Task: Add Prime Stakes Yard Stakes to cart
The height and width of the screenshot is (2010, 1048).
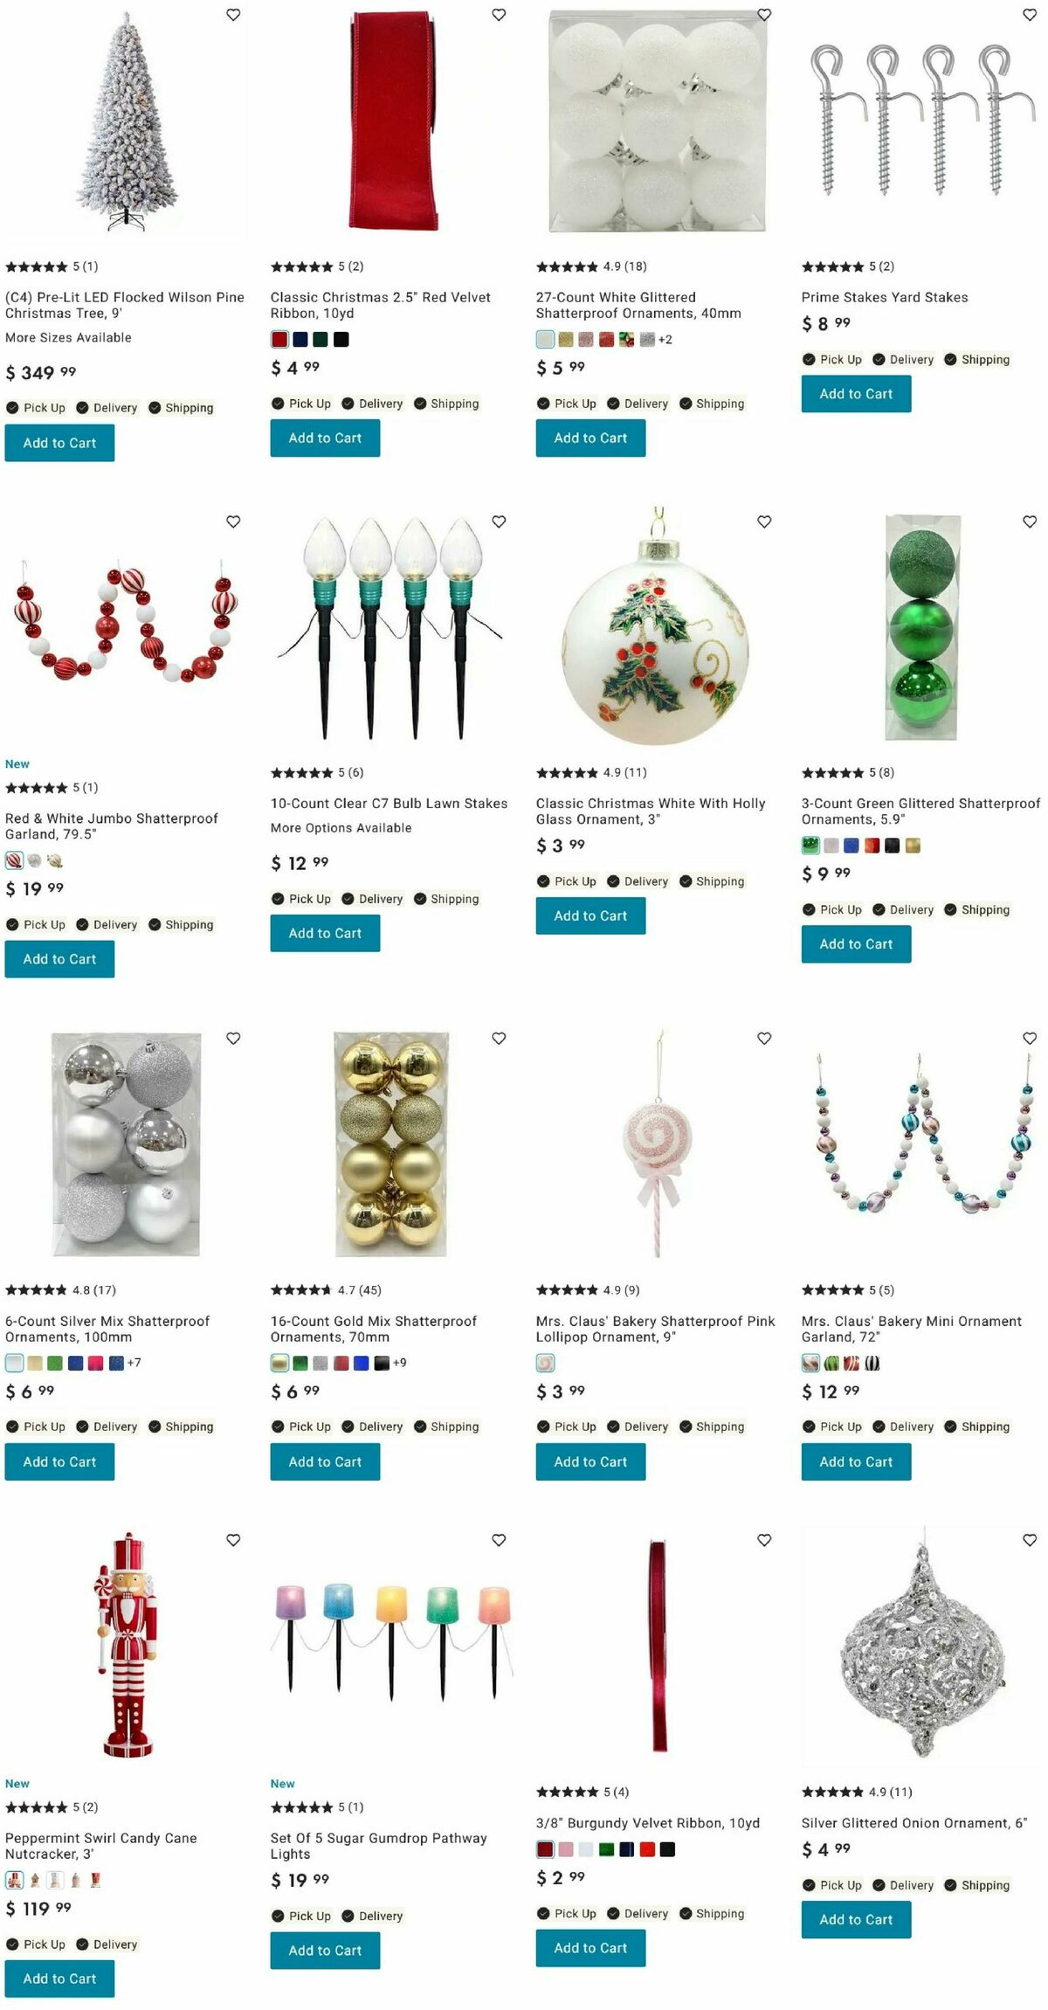Action: [x=856, y=394]
